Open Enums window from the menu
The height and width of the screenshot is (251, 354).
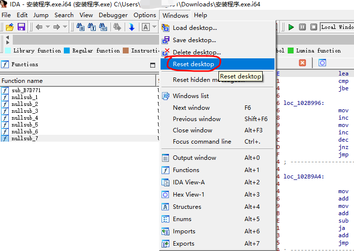point(218,219)
